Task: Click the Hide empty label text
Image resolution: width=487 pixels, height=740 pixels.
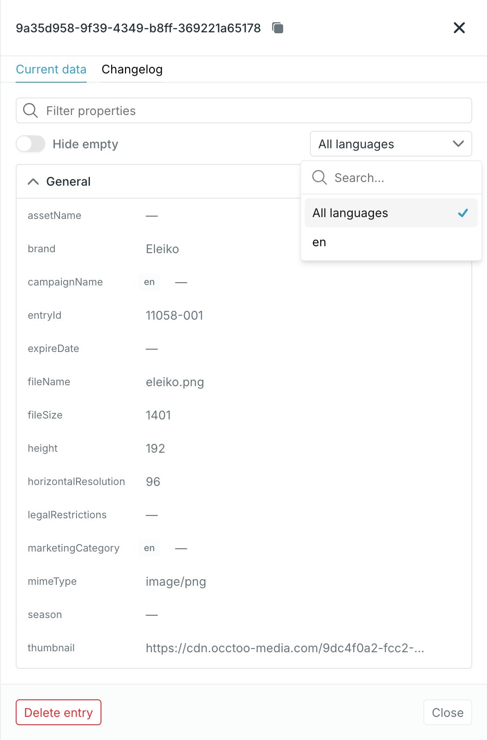Action: 85,144
